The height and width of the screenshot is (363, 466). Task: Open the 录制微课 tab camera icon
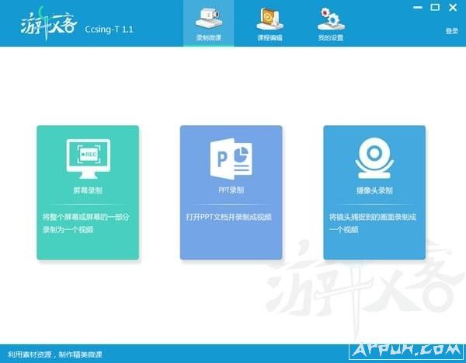point(209,19)
